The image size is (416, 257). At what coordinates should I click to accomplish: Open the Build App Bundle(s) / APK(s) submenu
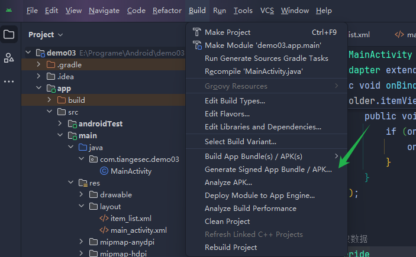(x=267, y=157)
